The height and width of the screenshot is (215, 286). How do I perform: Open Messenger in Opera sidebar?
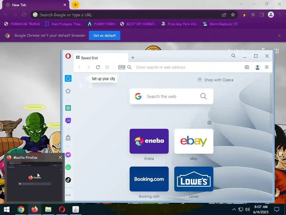click(68, 155)
